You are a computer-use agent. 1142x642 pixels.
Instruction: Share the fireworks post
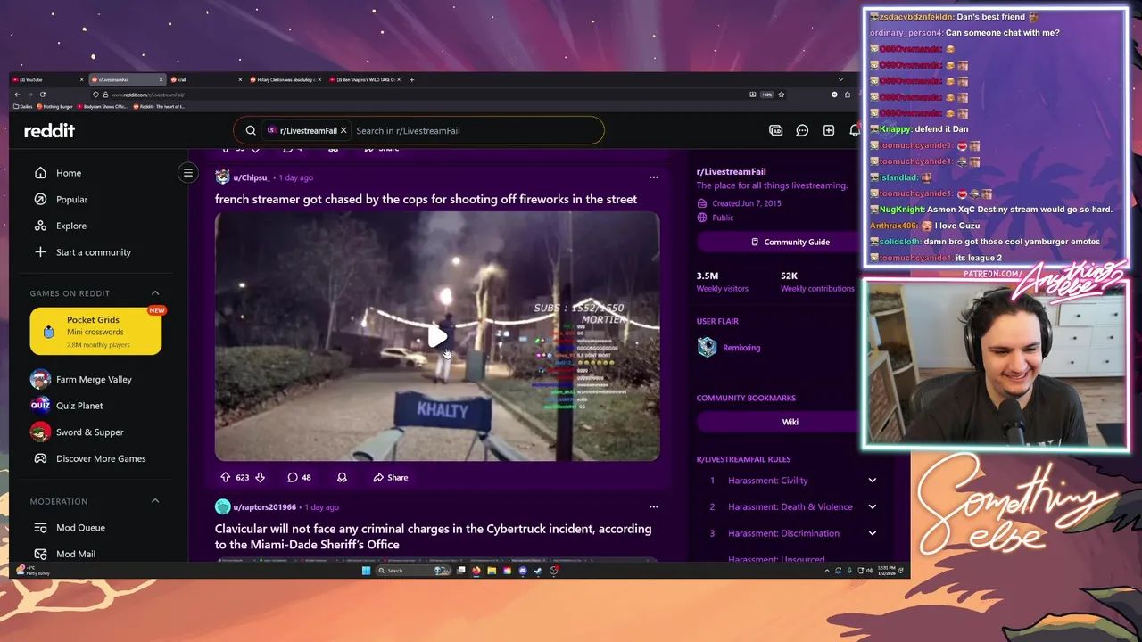coord(391,477)
